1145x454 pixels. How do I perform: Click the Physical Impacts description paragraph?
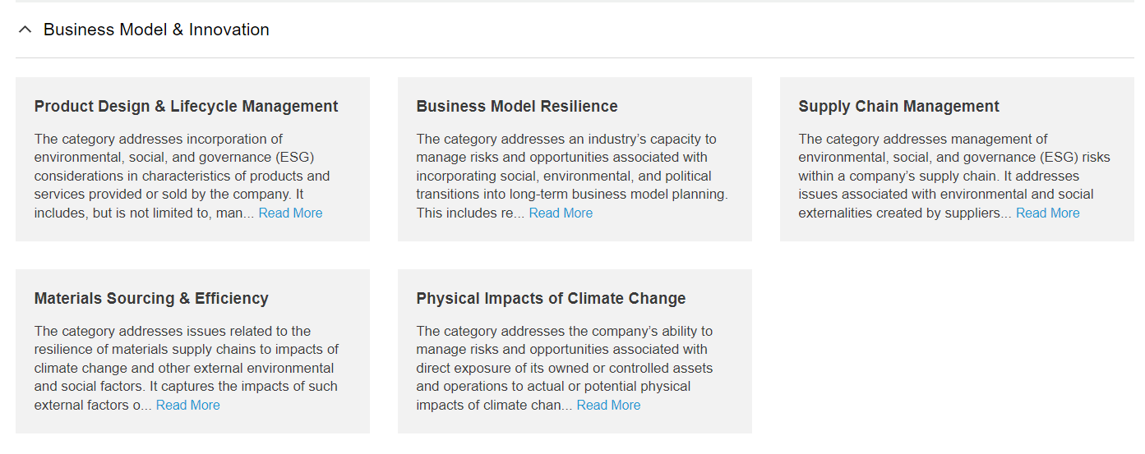click(x=563, y=368)
